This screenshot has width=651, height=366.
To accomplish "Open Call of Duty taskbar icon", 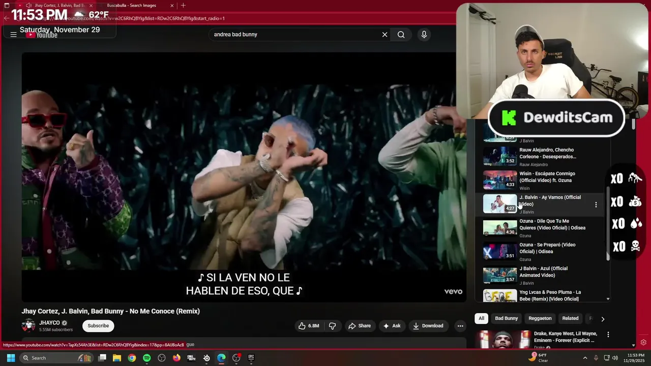I will click(x=192, y=358).
